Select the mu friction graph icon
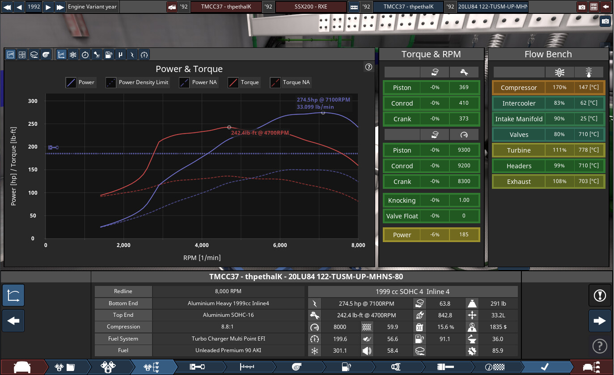The height and width of the screenshot is (375, 614). coord(120,55)
